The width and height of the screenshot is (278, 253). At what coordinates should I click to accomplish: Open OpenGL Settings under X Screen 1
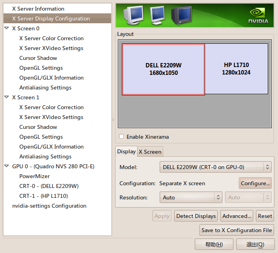click(41, 137)
